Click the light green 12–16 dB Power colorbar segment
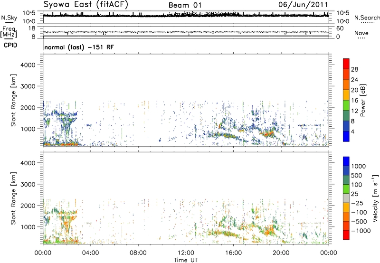 click(346, 105)
